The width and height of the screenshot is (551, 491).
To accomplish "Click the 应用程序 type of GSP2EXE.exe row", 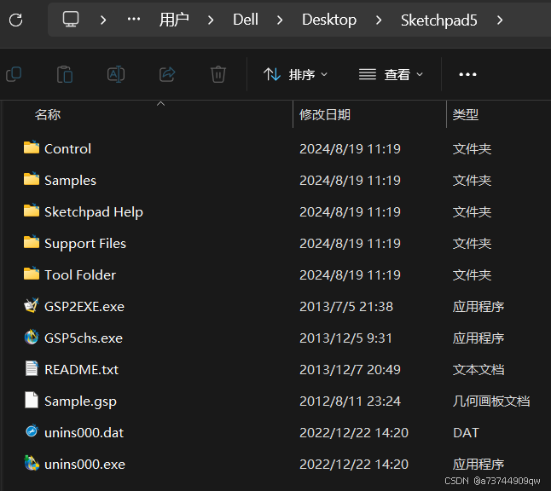I will 478,307.
